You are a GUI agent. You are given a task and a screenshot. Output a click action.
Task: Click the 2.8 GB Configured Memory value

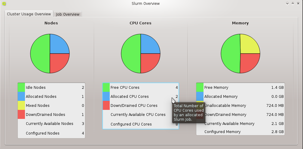[x=277, y=132]
